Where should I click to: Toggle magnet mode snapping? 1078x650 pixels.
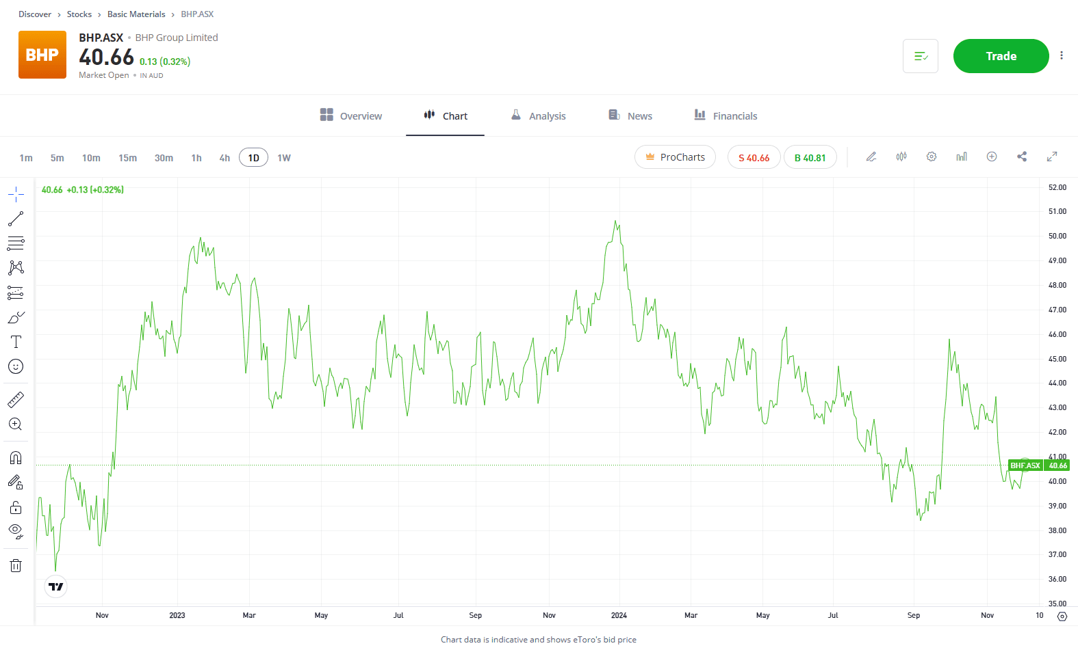click(x=16, y=458)
